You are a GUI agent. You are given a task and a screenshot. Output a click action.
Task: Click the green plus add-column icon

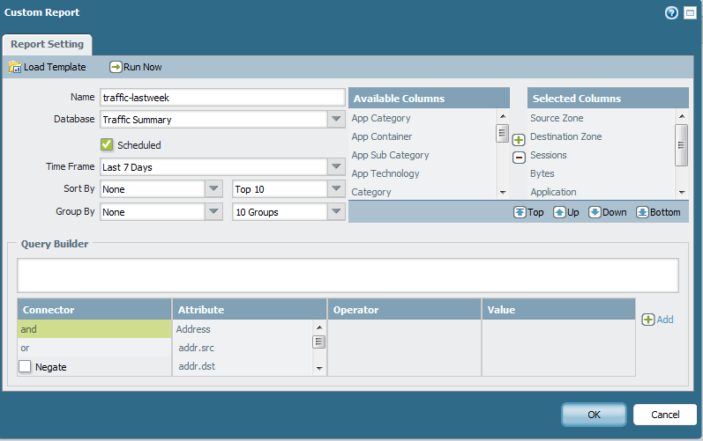tap(519, 140)
